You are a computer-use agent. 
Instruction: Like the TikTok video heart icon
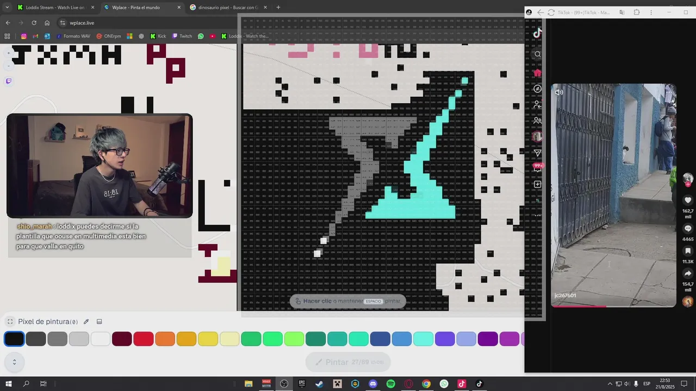click(x=688, y=200)
